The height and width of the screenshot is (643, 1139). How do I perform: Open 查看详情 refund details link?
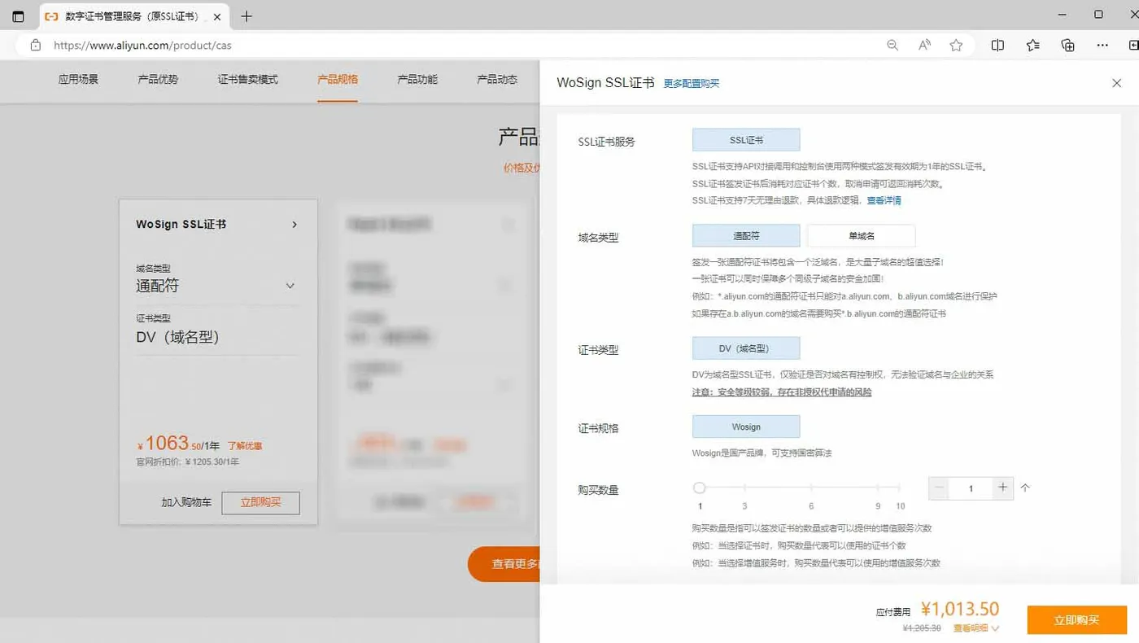[884, 200]
